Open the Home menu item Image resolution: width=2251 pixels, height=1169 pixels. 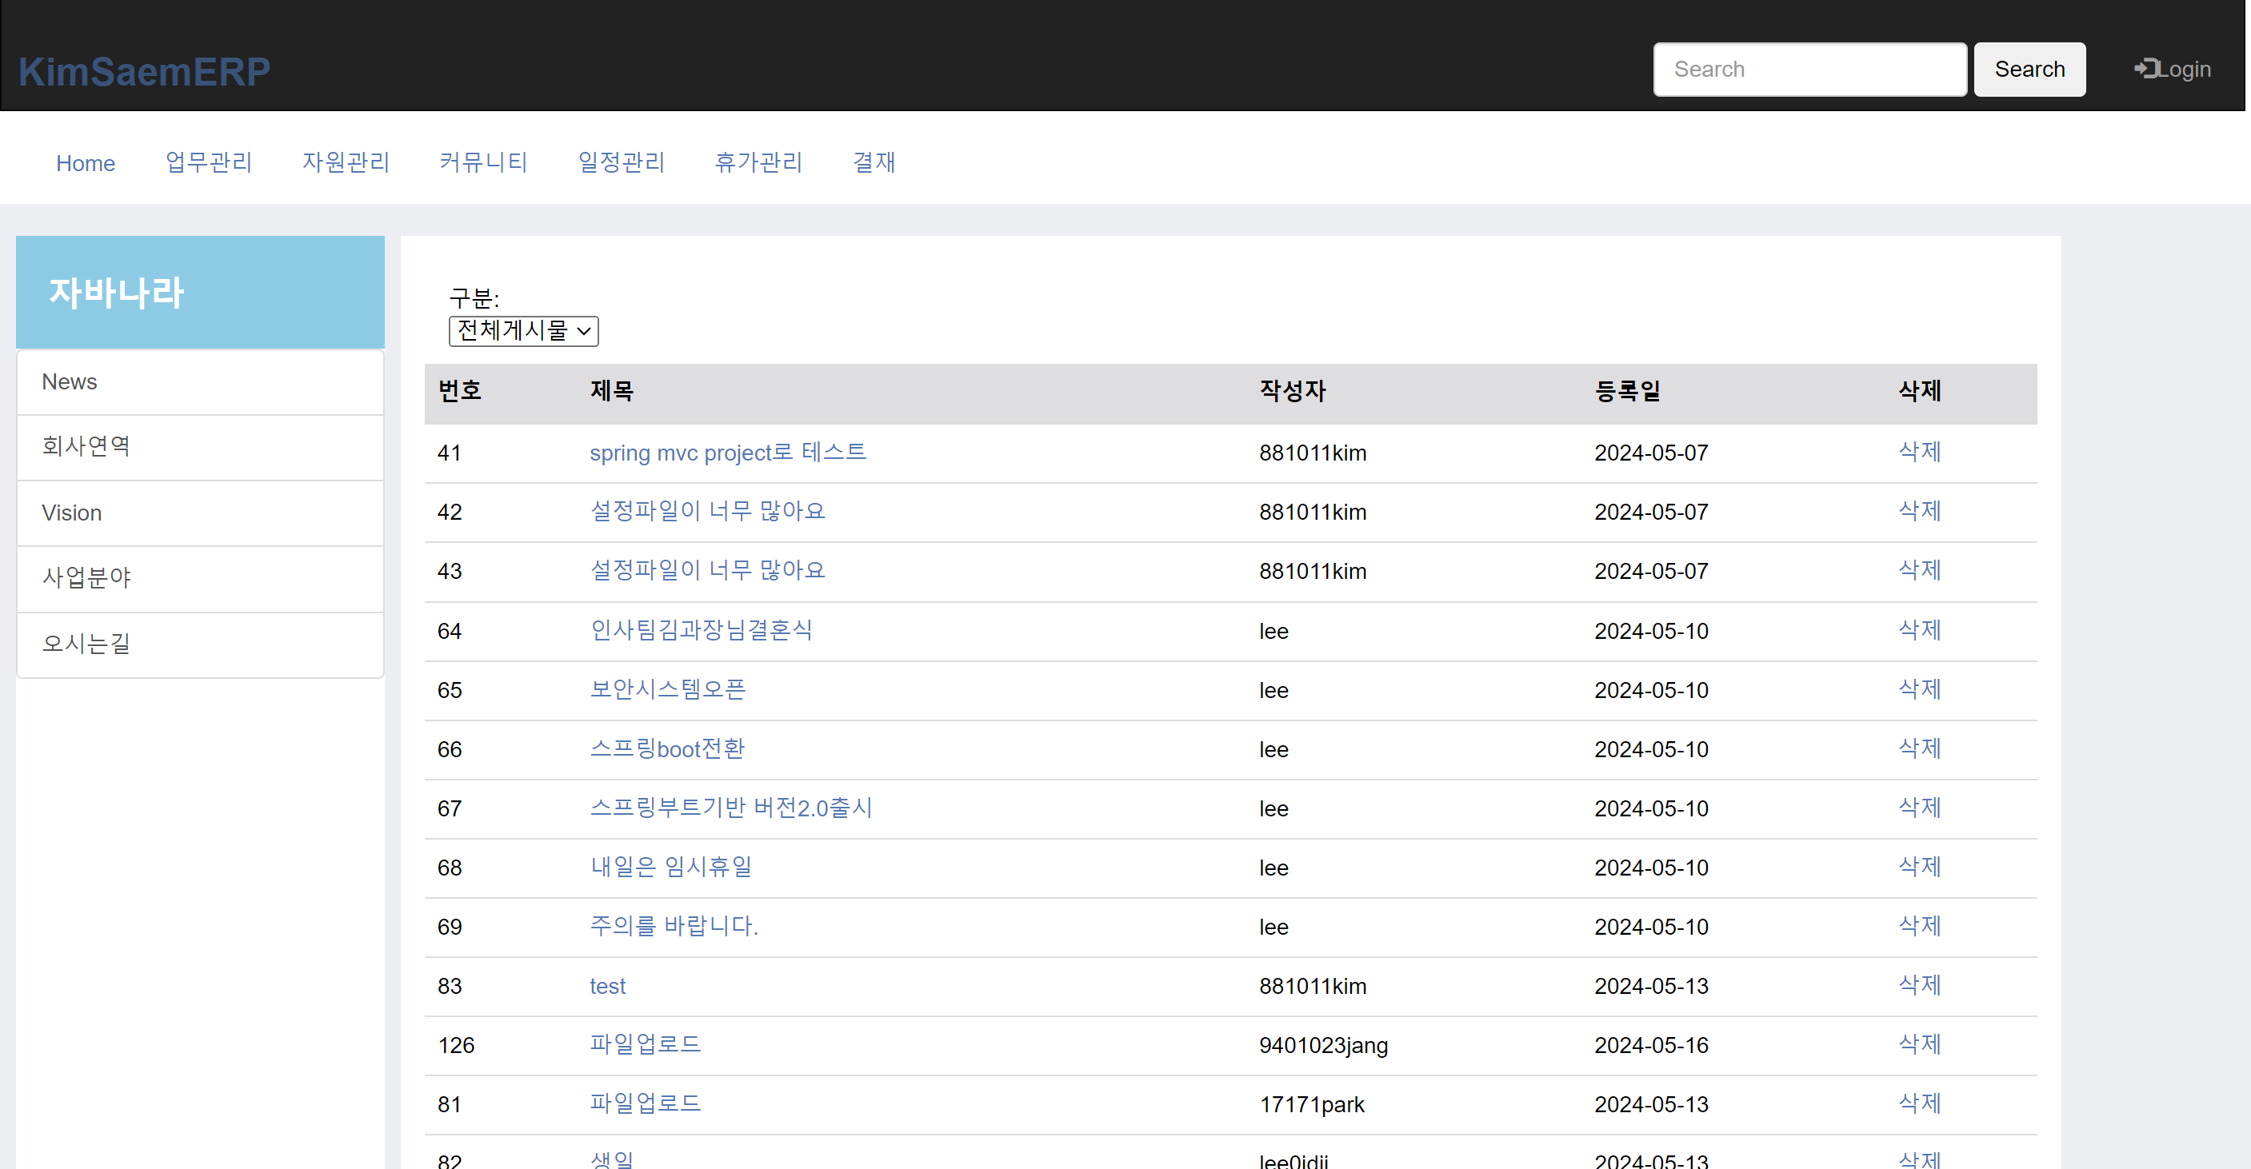pos(85,163)
